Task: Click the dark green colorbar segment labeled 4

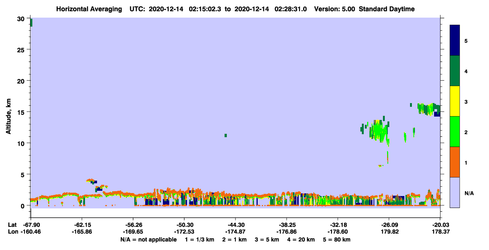Action: pos(455,71)
